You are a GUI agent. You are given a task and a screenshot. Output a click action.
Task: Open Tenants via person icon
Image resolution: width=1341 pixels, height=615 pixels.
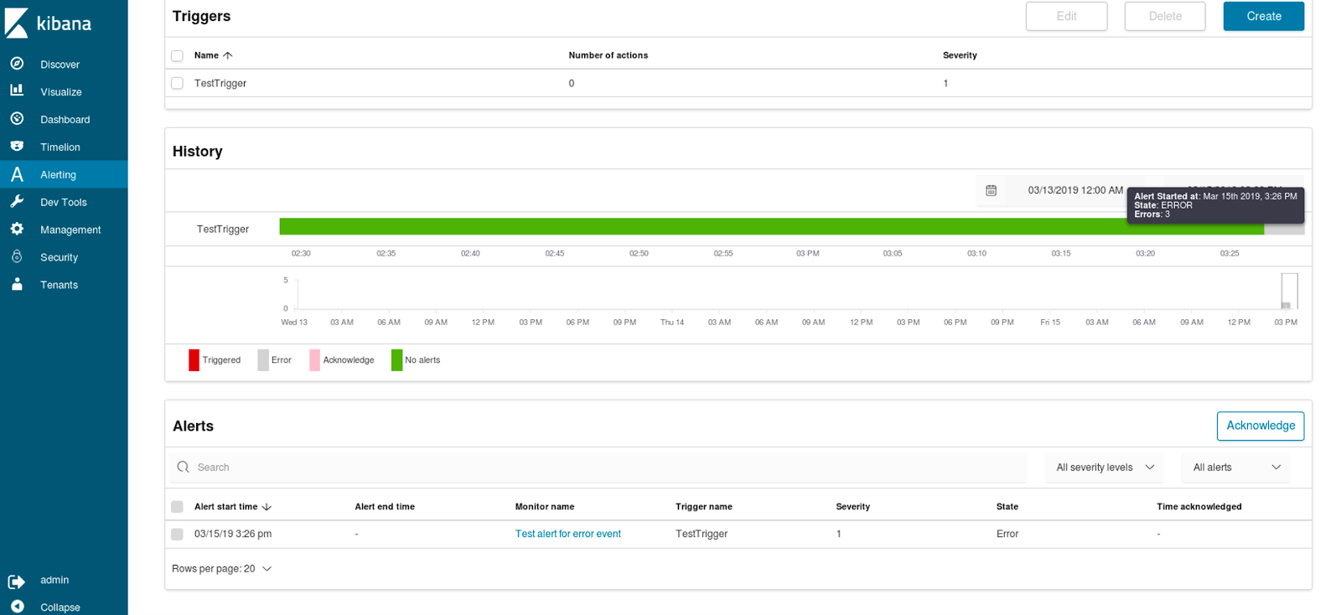click(17, 284)
